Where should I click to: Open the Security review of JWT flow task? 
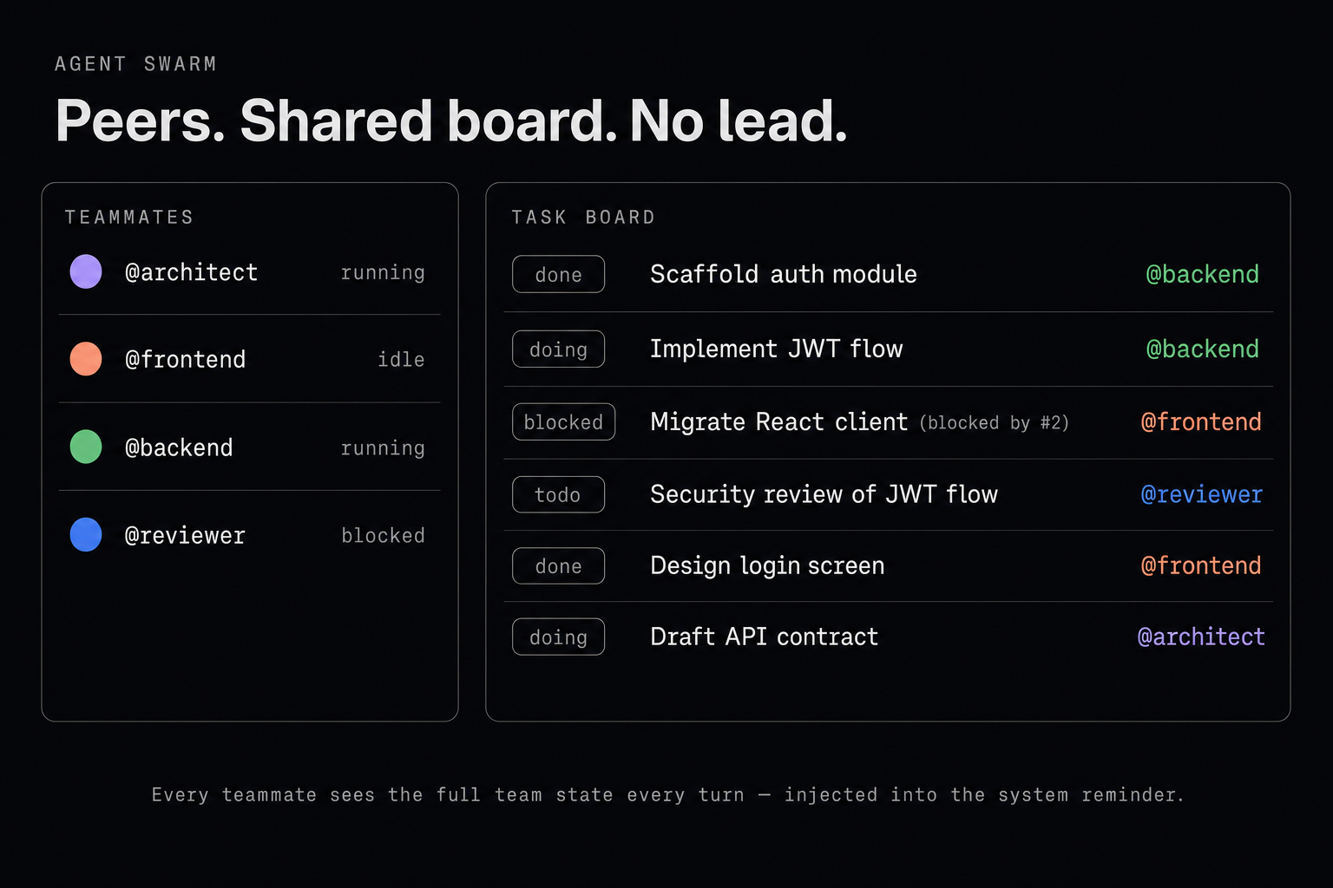(x=824, y=494)
